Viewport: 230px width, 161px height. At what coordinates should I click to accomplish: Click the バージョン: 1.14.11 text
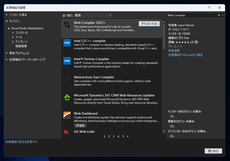coord(179,29)
